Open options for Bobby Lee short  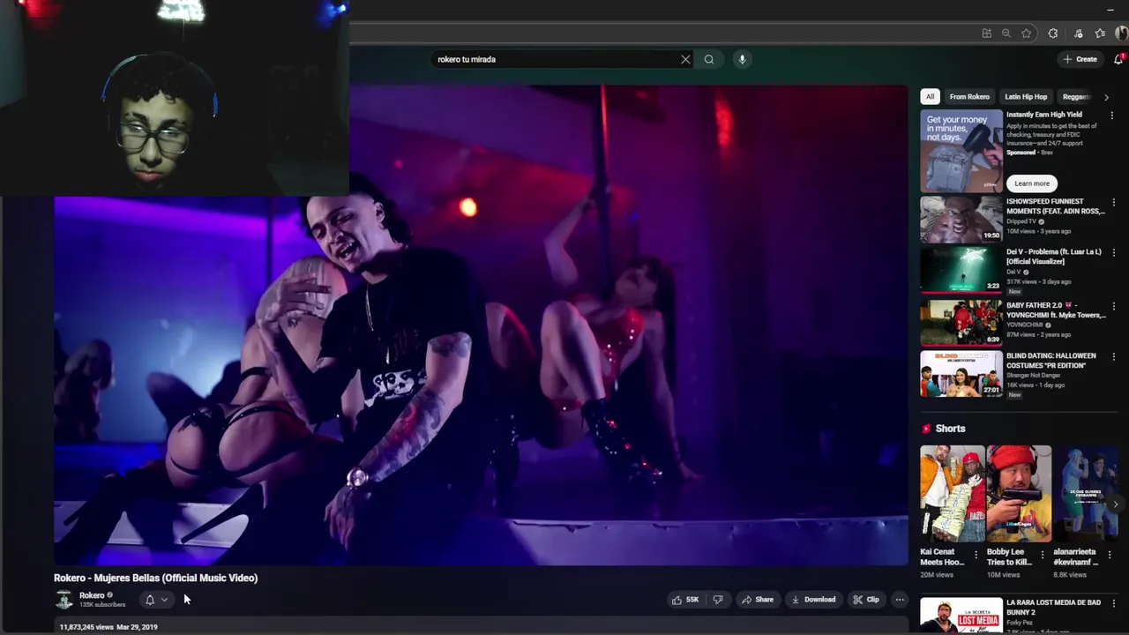1042,555
